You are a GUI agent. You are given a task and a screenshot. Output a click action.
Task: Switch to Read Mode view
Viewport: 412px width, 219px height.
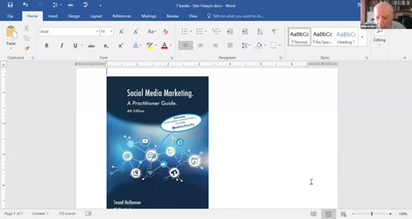pyautogui.click(x=313, y=214)
